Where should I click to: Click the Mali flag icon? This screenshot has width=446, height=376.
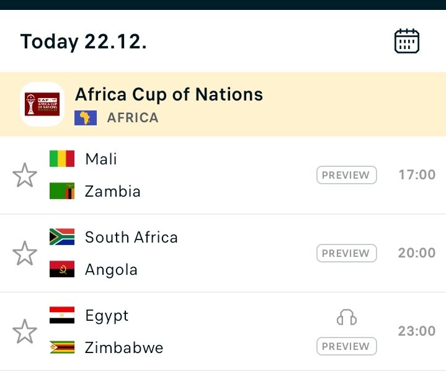click(62, 159)
